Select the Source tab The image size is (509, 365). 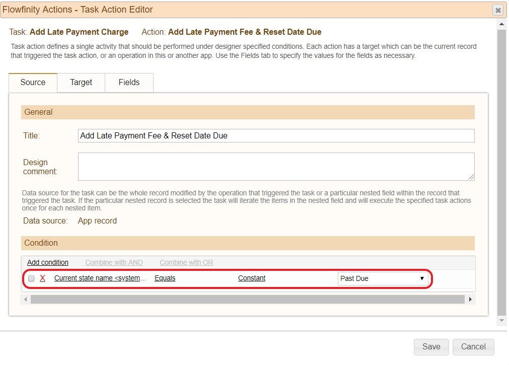pos(33,83)
